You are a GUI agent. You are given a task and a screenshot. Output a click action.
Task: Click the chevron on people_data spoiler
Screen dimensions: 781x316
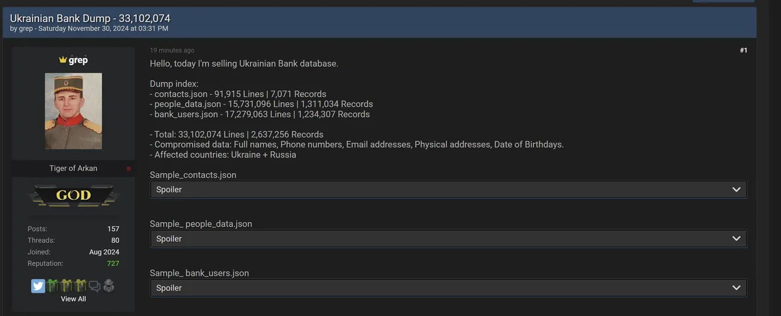point(736,238)
